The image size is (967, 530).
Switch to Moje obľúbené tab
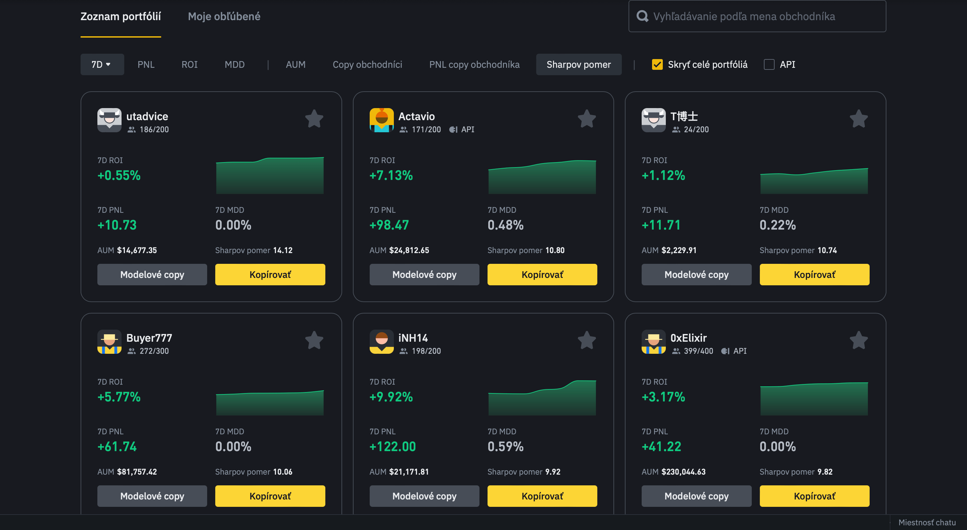tap(224, 16)
